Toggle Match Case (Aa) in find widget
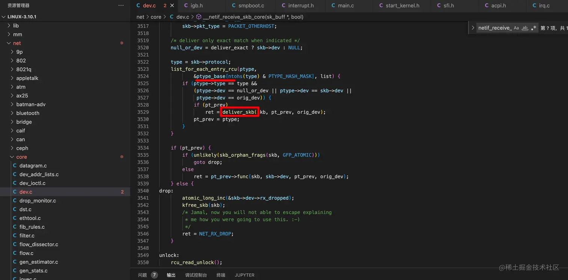 (516, 28)
